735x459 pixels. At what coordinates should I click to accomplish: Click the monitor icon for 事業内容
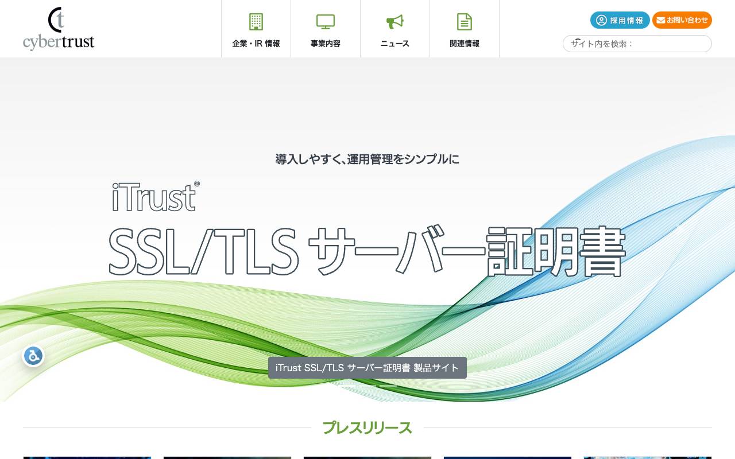pyautogui.click(x=326, y=21)
